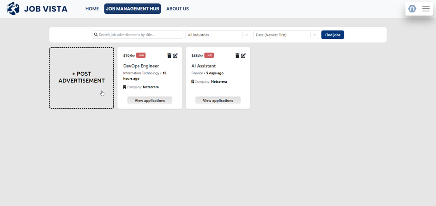Click the building icon beside DevOps company
Viewport: 436px width, 206px height.
(x=125, y=87)
